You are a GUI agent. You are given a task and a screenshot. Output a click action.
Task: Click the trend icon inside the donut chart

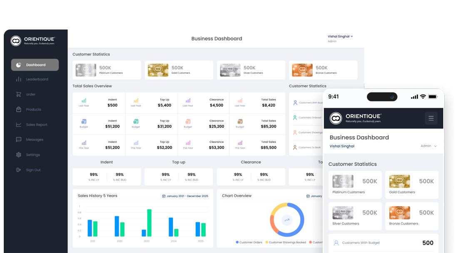(287, 220)
